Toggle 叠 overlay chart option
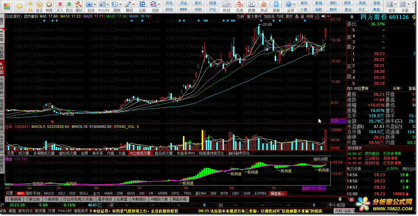418x216 pixels. pos(297,17)
